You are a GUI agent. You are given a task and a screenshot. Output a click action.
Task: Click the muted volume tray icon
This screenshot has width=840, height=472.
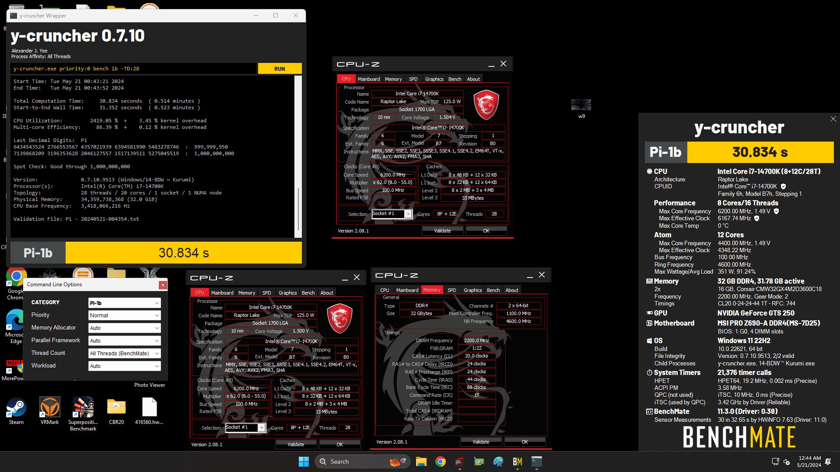787,462
